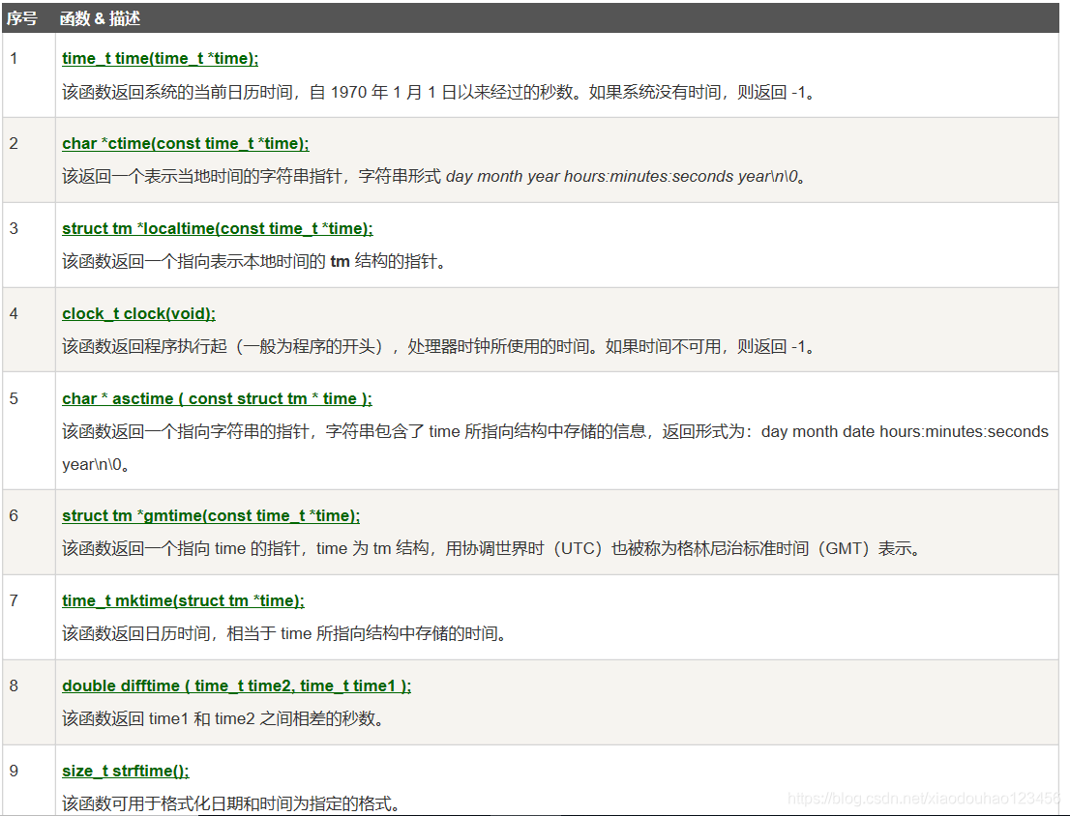Screen dimensions: 1070x816
Task: Open the char * asctime link
Action: click(217, 398)
